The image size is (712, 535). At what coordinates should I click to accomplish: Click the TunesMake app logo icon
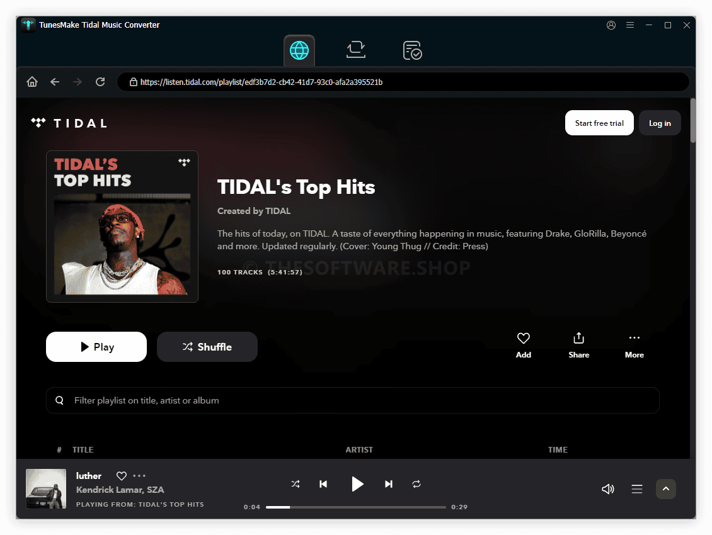28,25
